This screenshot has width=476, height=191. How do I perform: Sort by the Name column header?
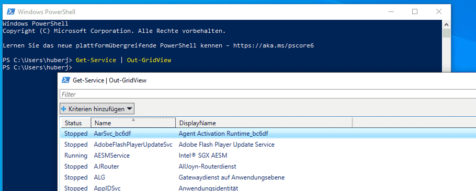click(133, 123)
